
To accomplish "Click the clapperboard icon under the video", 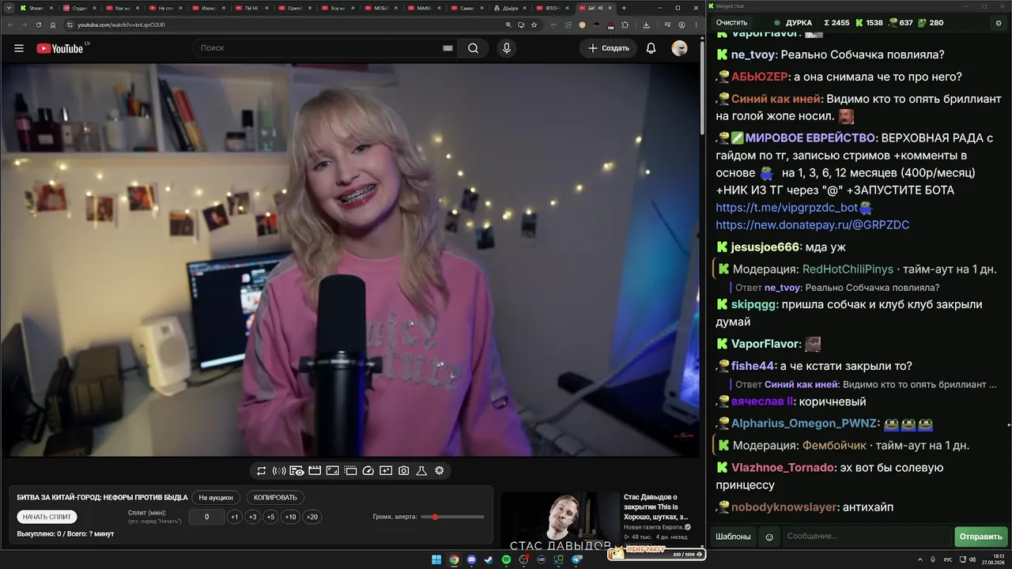I will pos(315,471).
